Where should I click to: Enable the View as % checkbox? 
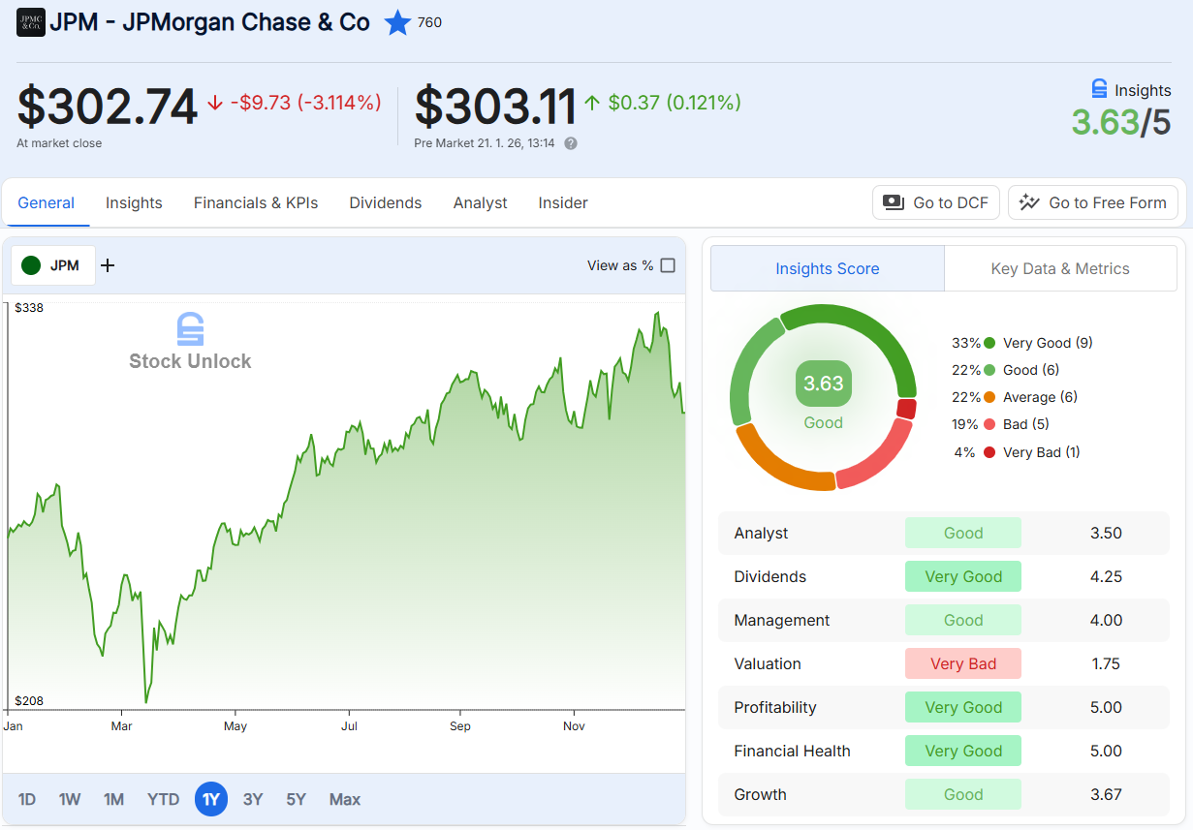click(667, 264)
